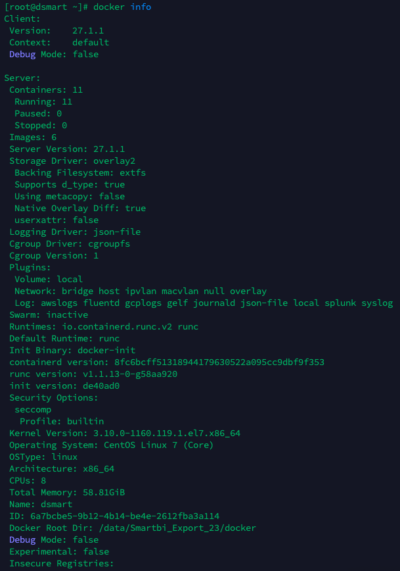Click the "Containers: 11" line
400x571 pixels.
click(46, 90)
